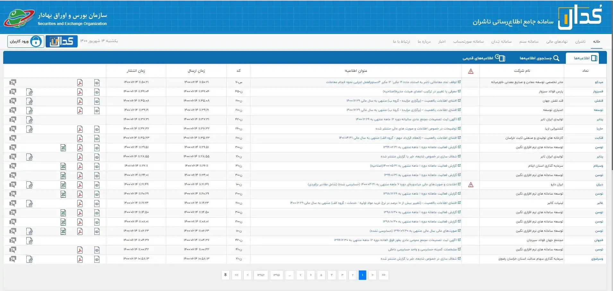Click company name ایران دارو
Screen dimensions: 613x291
[x=557, y=185]
